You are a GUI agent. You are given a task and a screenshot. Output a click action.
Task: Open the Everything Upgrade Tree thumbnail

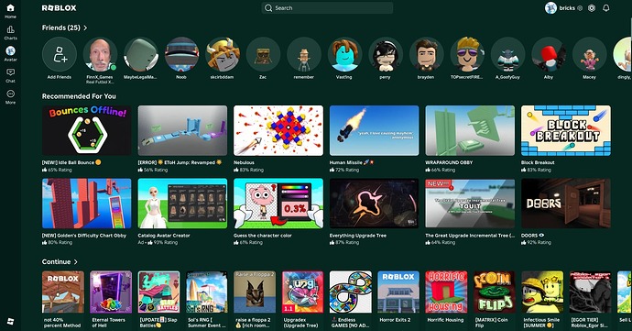(x=374, y=204)
